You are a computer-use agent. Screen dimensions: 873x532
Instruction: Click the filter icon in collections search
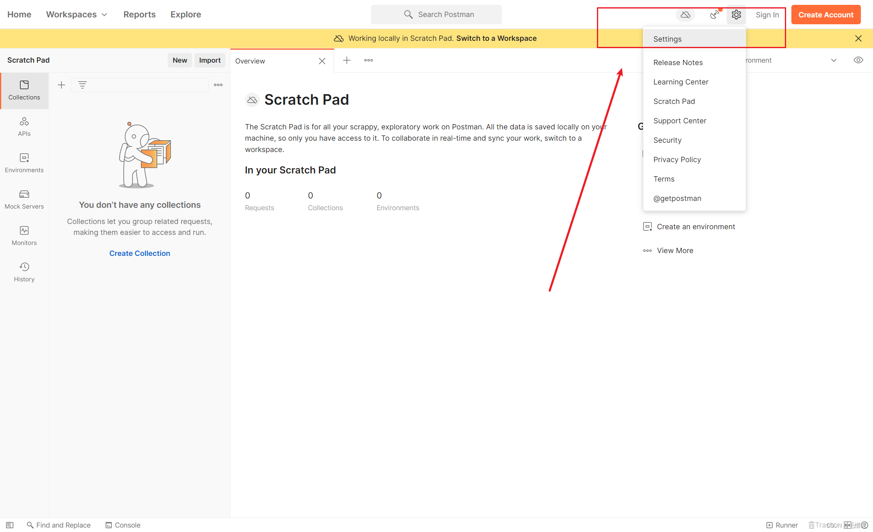point(82,85)
